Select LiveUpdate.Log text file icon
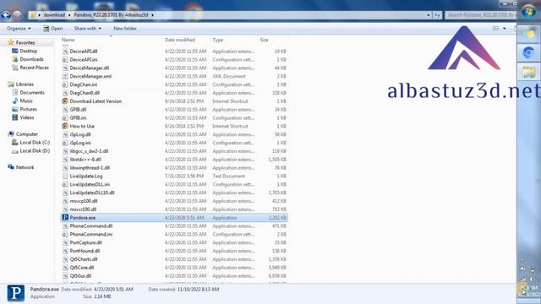Screen dimensions: 541x304 (65, 176)
